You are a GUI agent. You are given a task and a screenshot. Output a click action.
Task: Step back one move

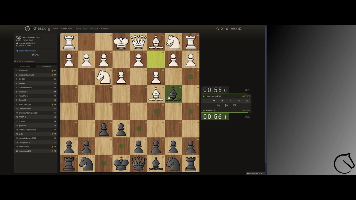pos(222,101)
